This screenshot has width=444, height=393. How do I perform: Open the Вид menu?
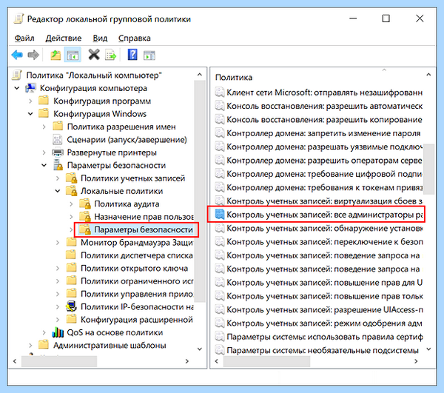coord(100,38)
